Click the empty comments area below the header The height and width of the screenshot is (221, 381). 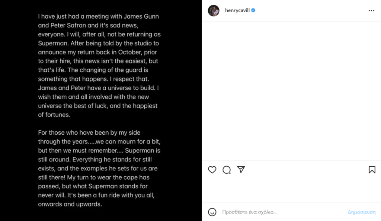point(291,89)
